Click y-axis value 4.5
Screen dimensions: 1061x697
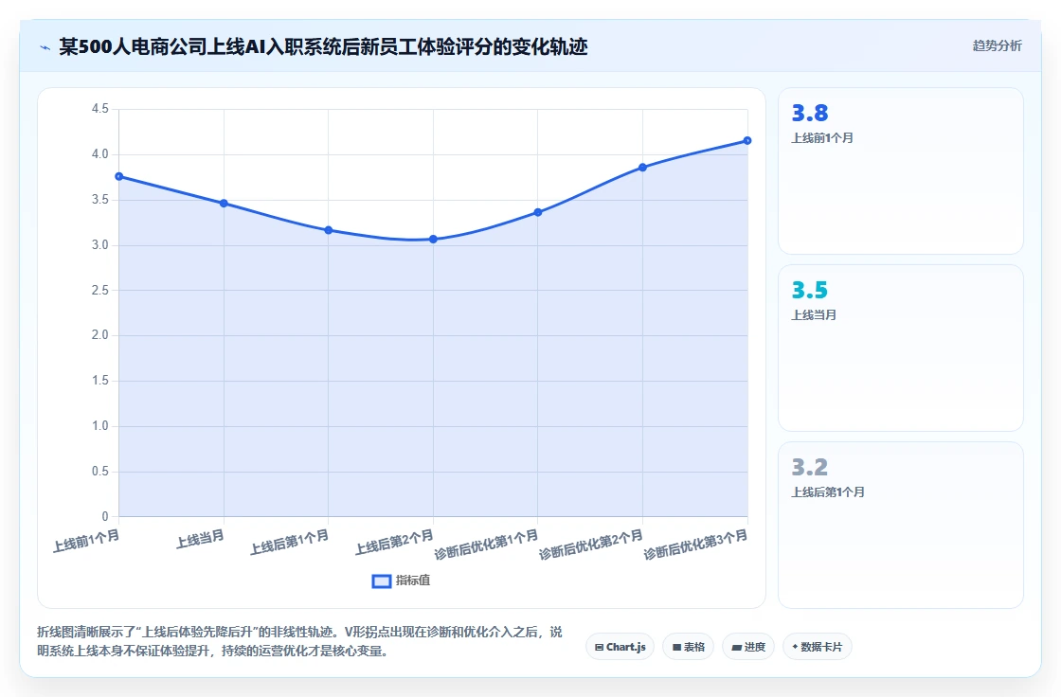pos(100,109)
